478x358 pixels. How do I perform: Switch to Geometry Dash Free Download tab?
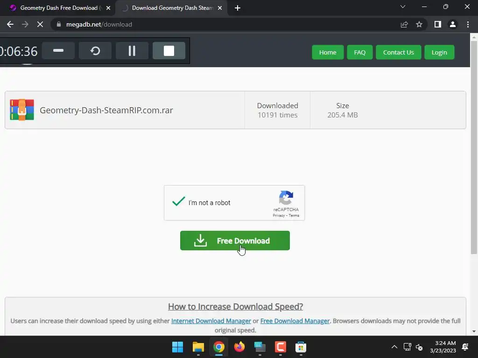click(x=57, y=8)
